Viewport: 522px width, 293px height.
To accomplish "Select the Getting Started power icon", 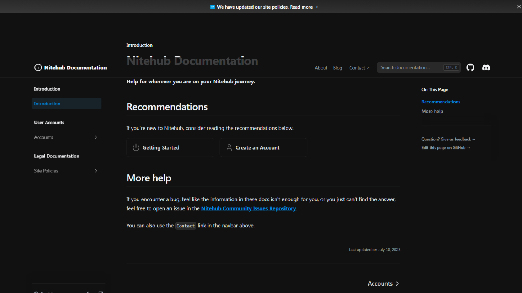I will [136, 147].
